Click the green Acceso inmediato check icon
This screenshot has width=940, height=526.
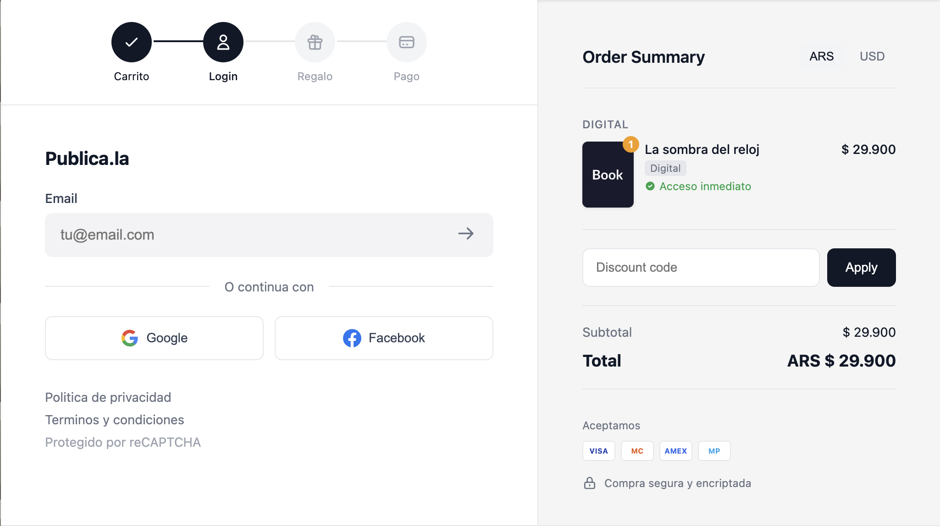point(651,186)
